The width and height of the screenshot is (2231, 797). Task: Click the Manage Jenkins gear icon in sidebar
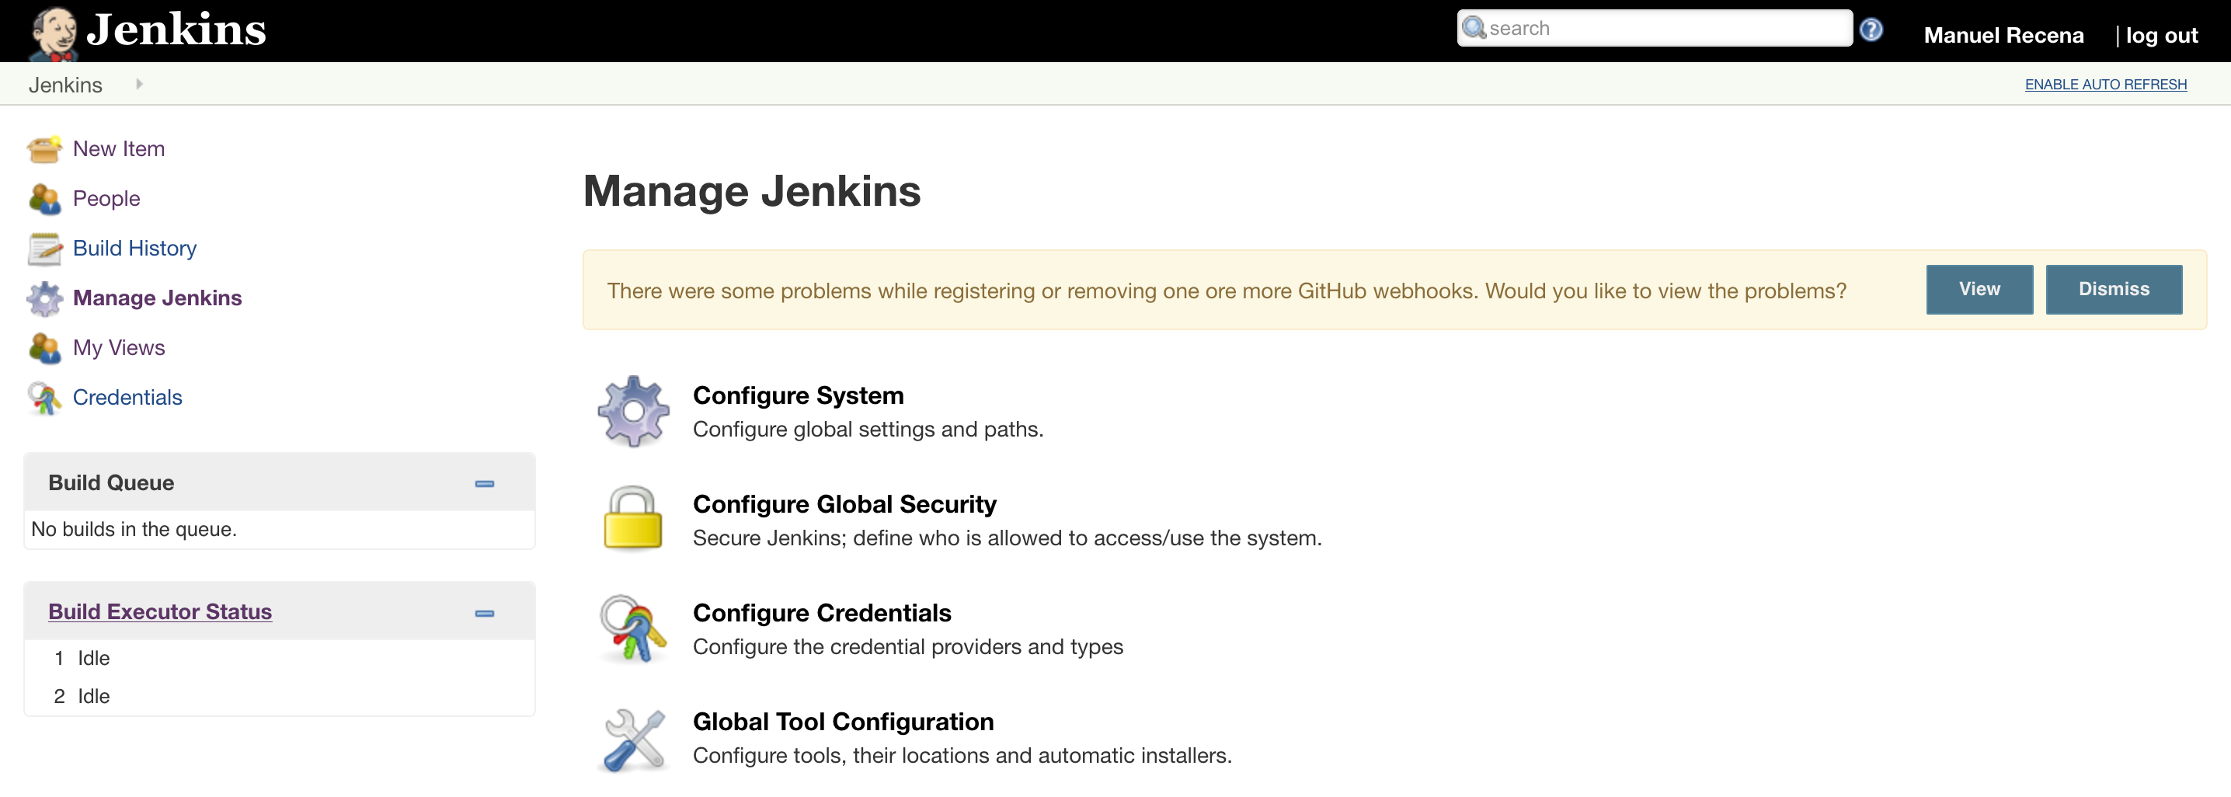click(44, 299)
